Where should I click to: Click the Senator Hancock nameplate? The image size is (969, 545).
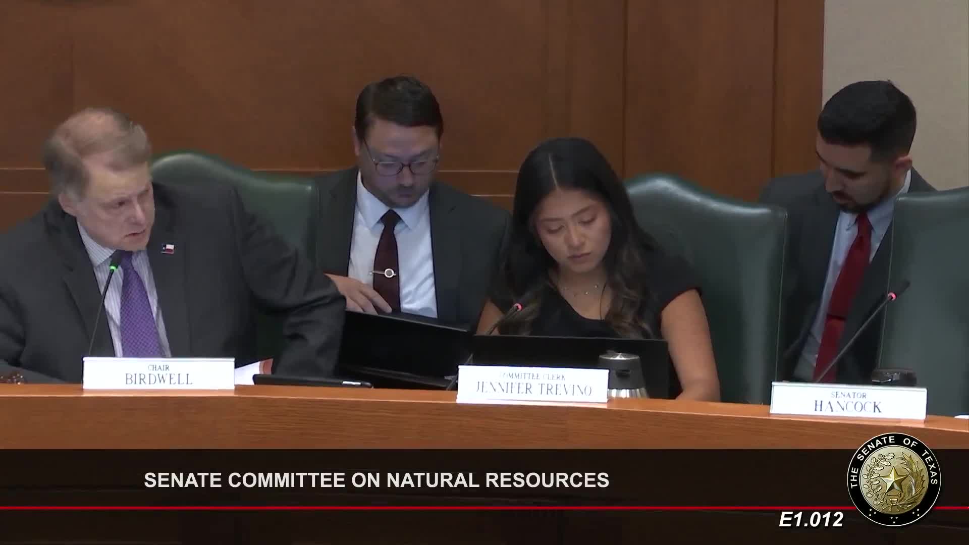coord(848,401)
